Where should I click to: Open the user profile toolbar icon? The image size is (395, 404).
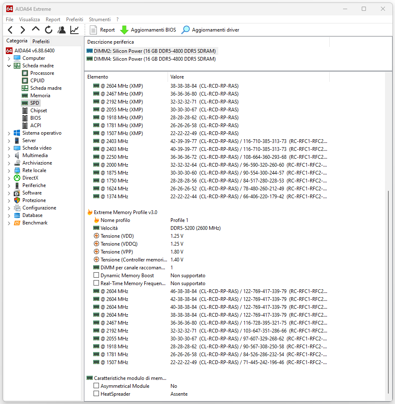click(61, 30)
